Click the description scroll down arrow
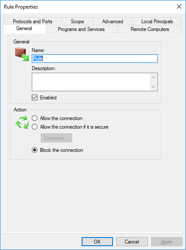This screenshot has width=186, height=250. coord(153,87)
